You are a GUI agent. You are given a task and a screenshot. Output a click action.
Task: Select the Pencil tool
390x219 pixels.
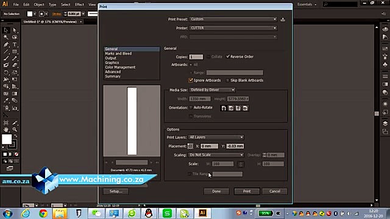tap(15, 58)
